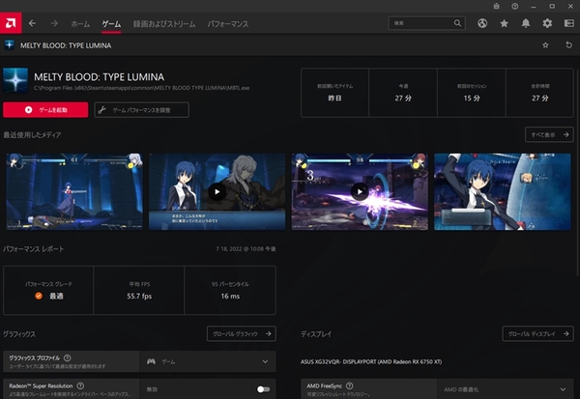Click the AMD logo icon
The width and height of the screenshot is (580, 399).
(x=11, y=23)
